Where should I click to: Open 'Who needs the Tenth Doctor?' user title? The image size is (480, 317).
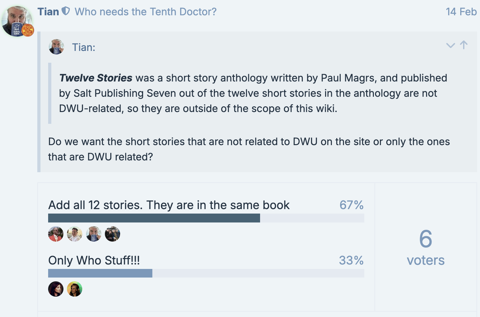146,12
